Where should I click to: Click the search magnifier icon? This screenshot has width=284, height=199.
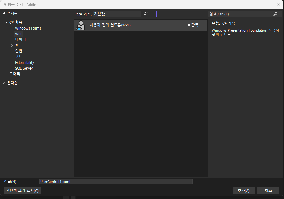click(276, 14)
